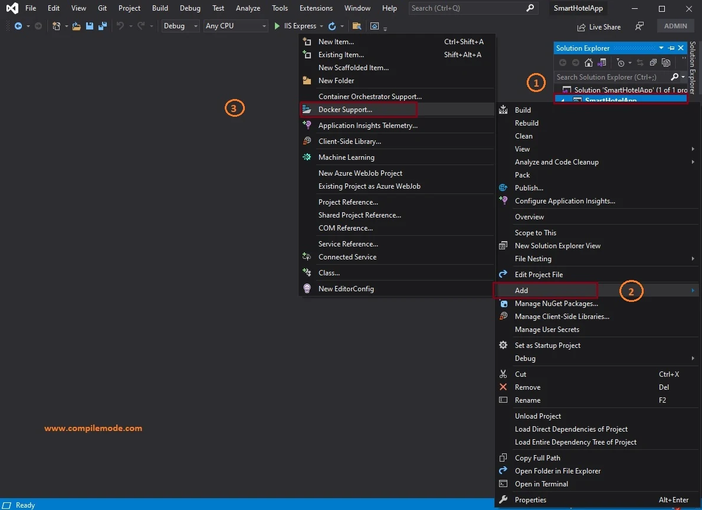Click the Live Share button
702x510 pixels.
(x=599, y=27)
